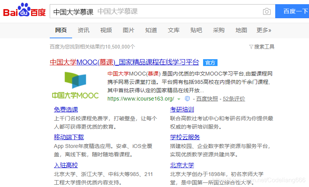Go to the 贴吧 tab

coord(196,30)
